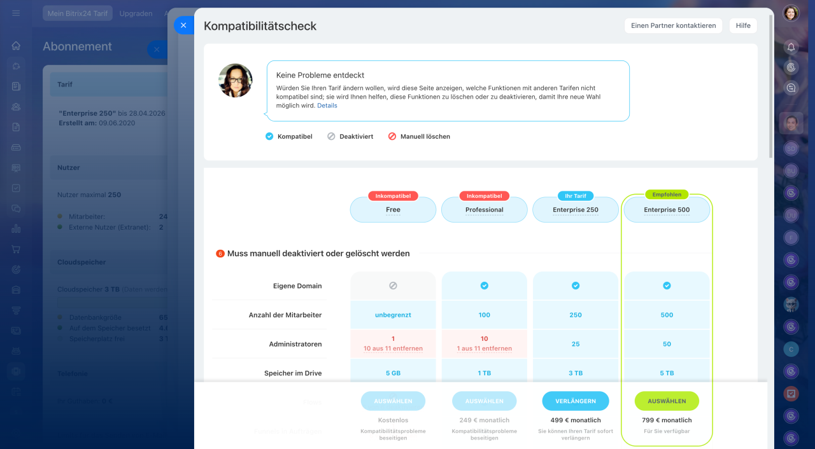Click the checkmark for Professional Eigene Domain
The width and height of the screenshot is (815, 449).
(485, 286)
